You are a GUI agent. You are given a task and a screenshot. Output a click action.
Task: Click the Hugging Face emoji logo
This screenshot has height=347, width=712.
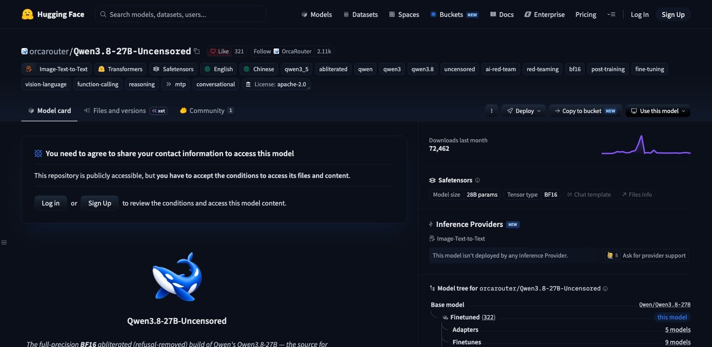[x=28, y=14]
